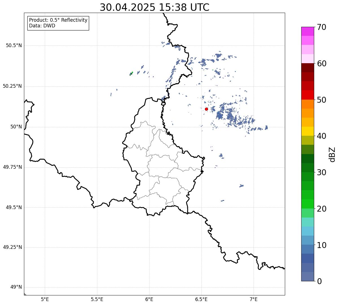The image size is (339, 305).
Task: Click the latitude label 50.5°N
Action: coord(14,45)
